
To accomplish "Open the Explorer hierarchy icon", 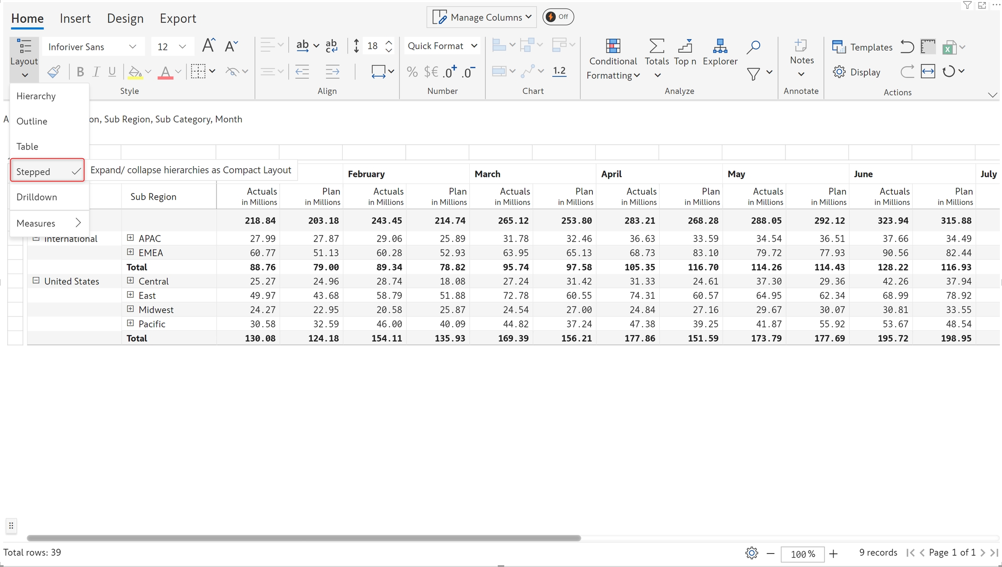I will pyautogui.click(x=720, y=46).
